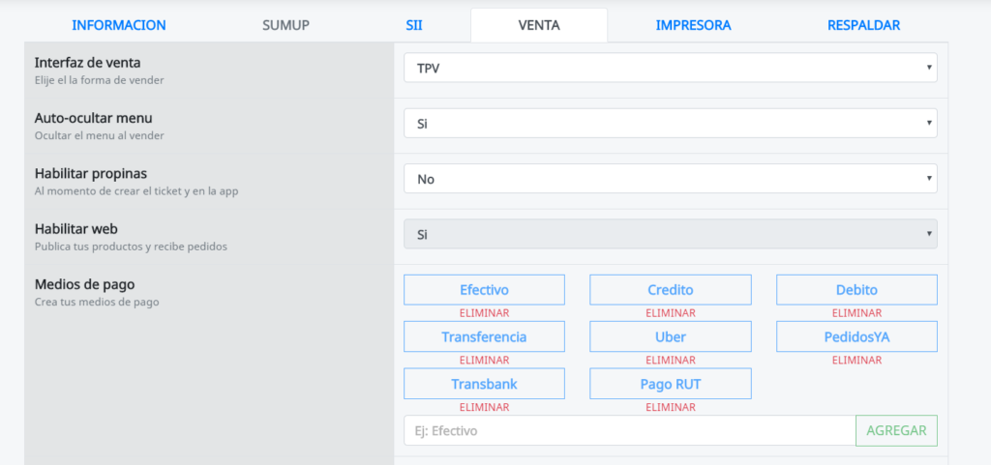Choose the Debito payment method button

click(856, 290)
